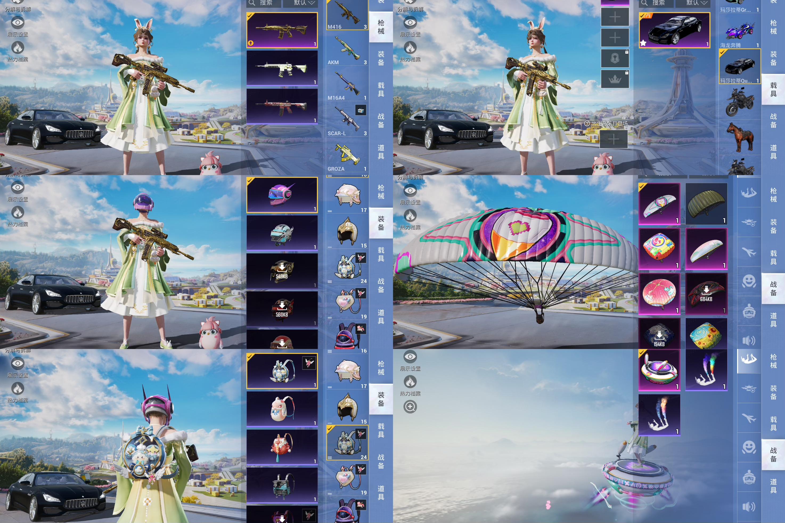The image size is (785, 523).
Task: Toggle 展示设置 eye above the zoom magnifier
Action: click(x=410, y=357)
